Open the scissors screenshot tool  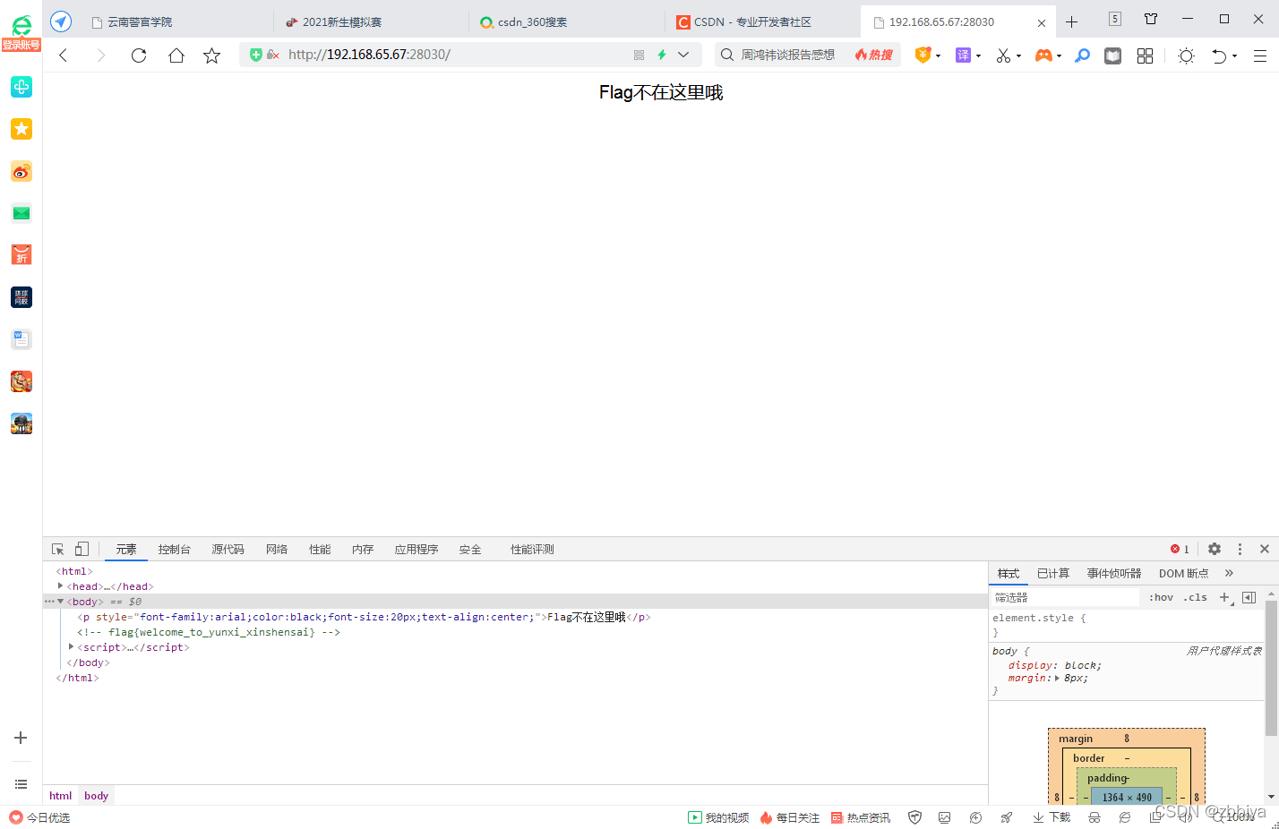click(1003, 56)
